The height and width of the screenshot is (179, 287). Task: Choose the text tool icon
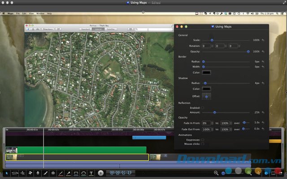click(91, 173)
